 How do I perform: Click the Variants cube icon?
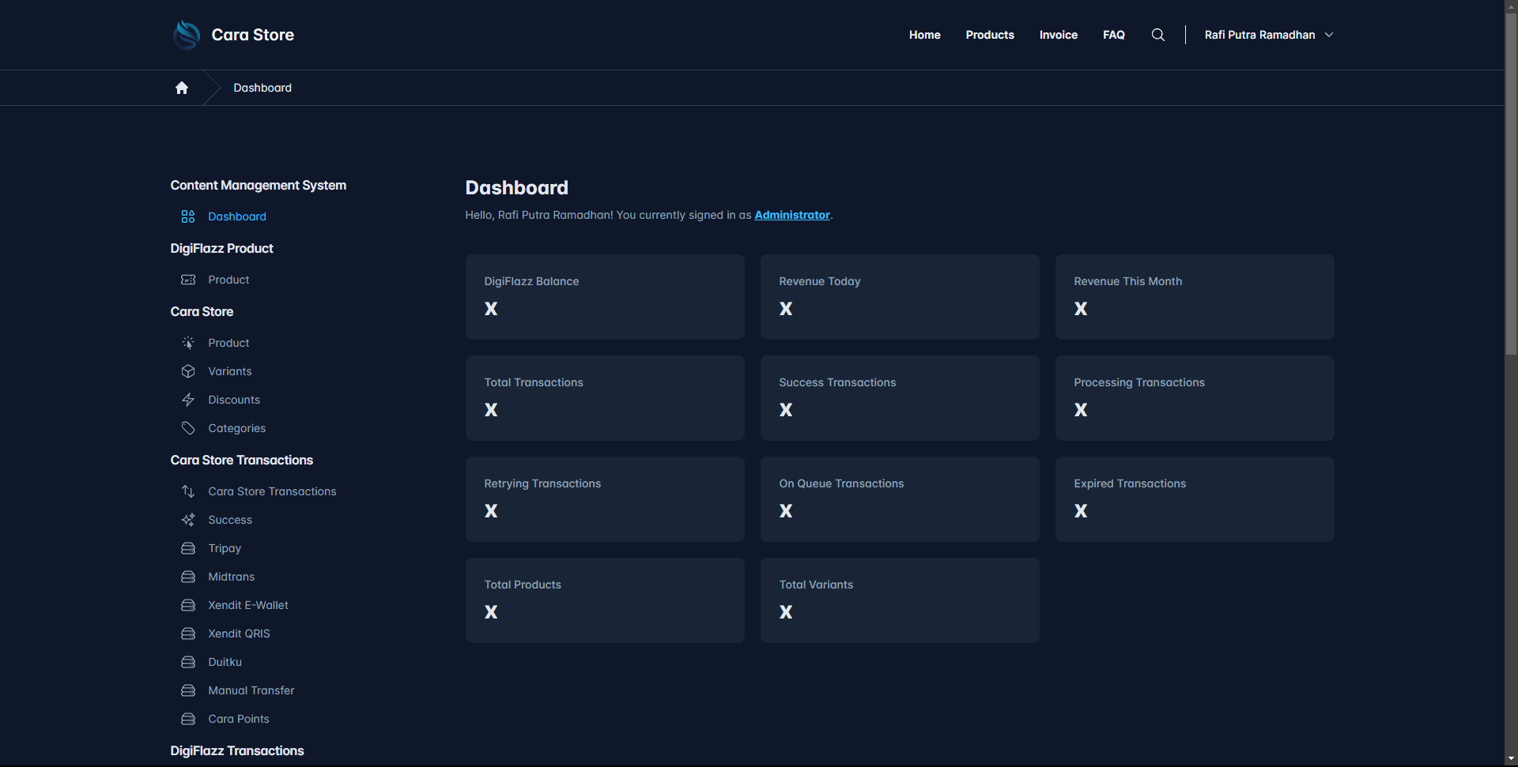tap(188, 371)
